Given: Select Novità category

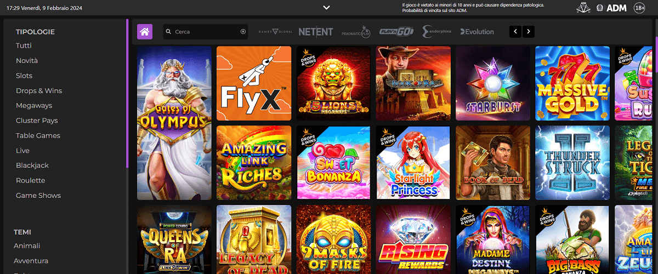Looking at the screenshot, I should [27, 61].
